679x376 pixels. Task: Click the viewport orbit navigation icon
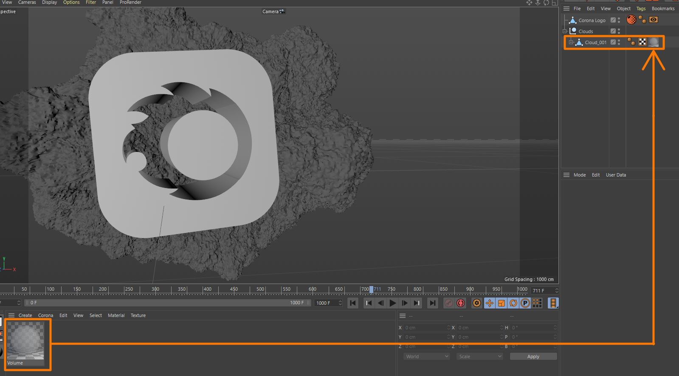pyautogui.click(x=546, y=3)
